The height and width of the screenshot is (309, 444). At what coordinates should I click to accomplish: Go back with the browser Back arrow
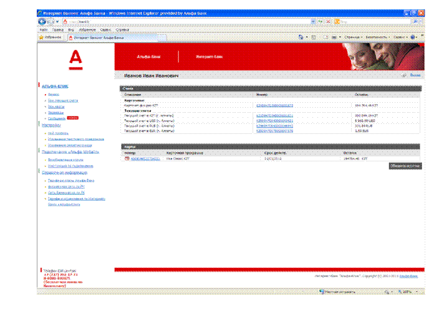click(x=42, y=21)
